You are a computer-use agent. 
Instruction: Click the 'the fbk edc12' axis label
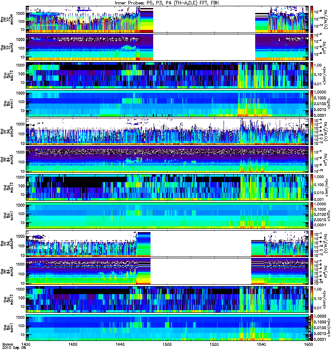click(x=8, y=299)
